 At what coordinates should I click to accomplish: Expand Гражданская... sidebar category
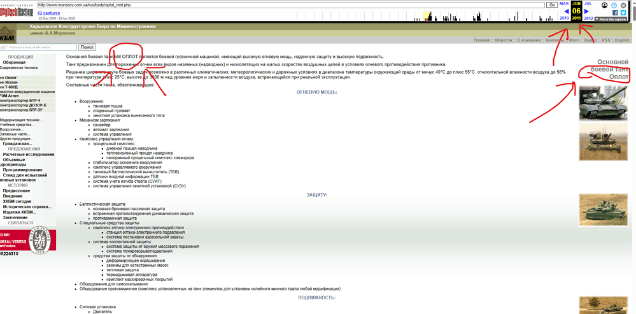(x=17, y=143)
